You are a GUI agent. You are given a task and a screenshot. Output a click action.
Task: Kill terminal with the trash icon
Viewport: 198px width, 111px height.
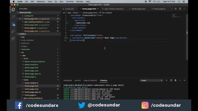click(175, 80)
